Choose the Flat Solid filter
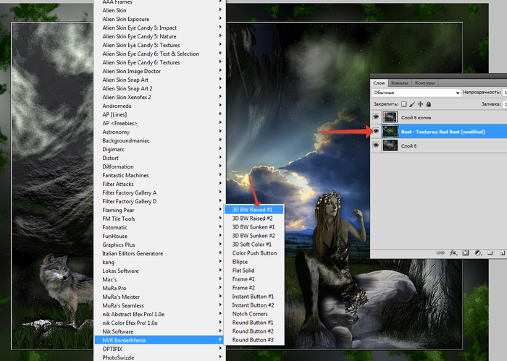This screenshot has height=361, width=507. [x=253, y=271]
